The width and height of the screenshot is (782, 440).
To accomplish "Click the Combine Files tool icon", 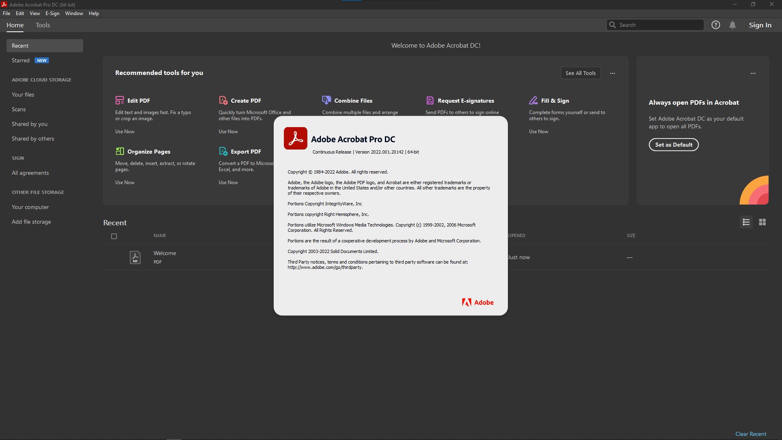I will pyautogui.click(x=326, y=100).
